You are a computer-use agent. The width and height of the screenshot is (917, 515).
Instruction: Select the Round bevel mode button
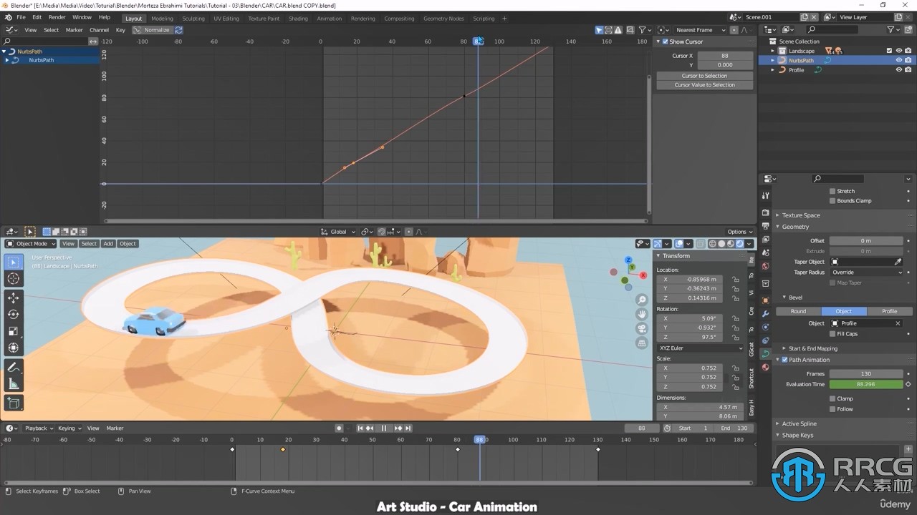pos(798,311)
